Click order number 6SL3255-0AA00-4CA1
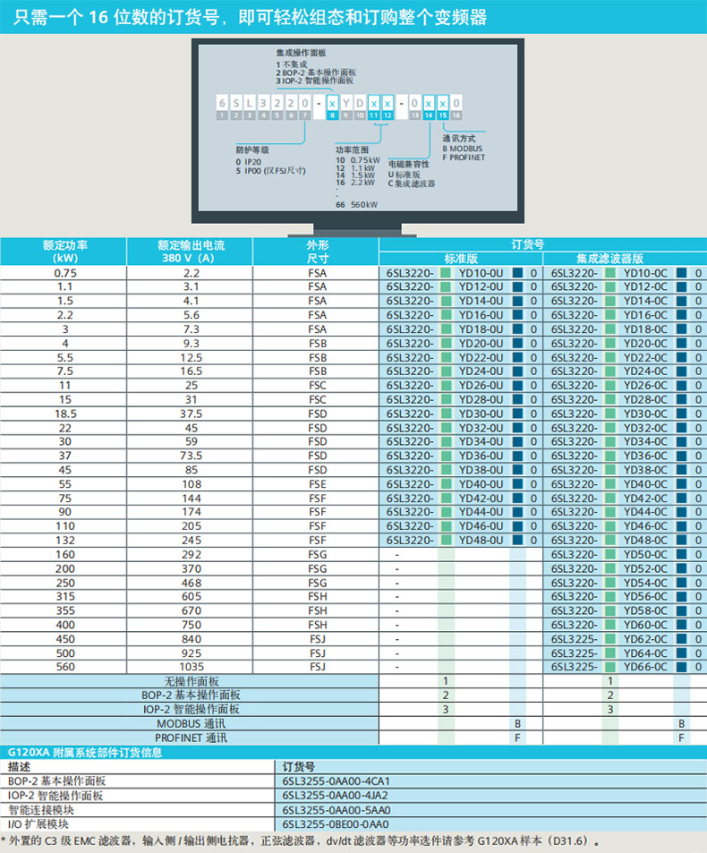 pos(336,780)
